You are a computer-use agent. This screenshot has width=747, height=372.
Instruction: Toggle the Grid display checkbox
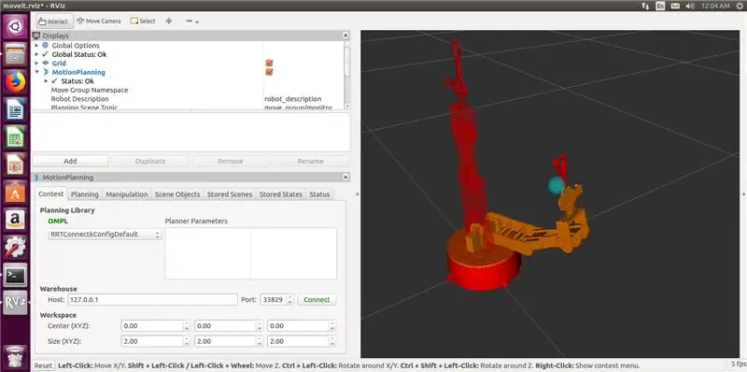tap(269, 63)
